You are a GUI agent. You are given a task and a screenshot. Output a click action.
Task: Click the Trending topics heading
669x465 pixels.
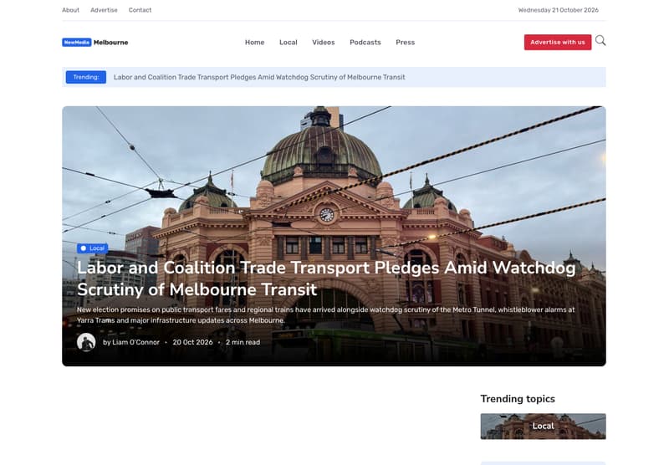[518, 399]
